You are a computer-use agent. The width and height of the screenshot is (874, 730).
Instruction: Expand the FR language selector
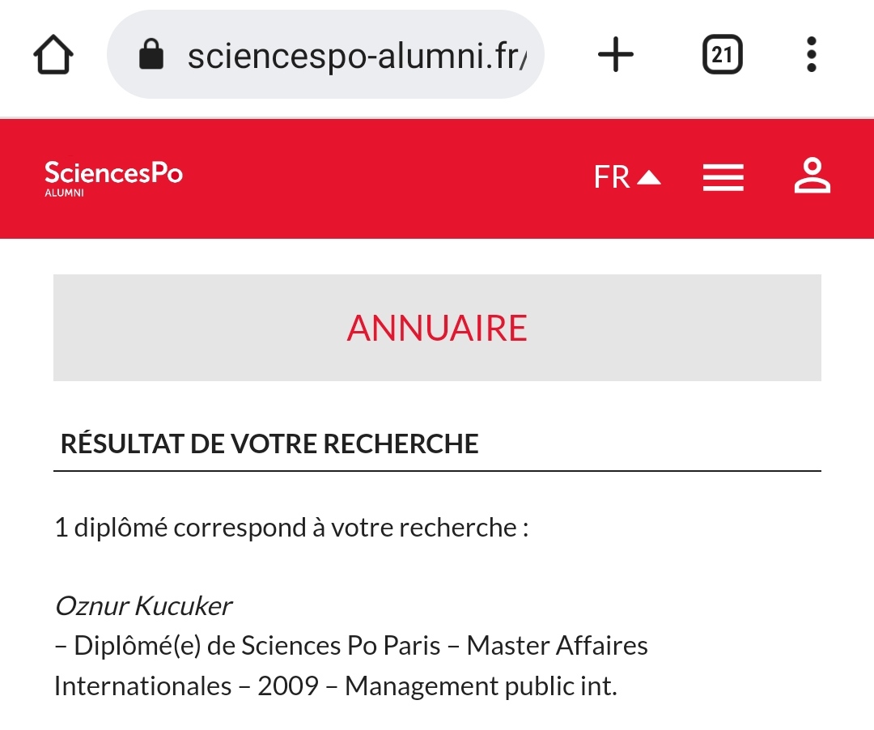[x=627, y=177]
